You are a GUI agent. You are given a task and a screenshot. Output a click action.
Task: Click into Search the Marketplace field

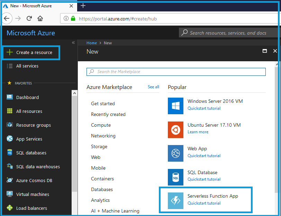tap(176, 72)
